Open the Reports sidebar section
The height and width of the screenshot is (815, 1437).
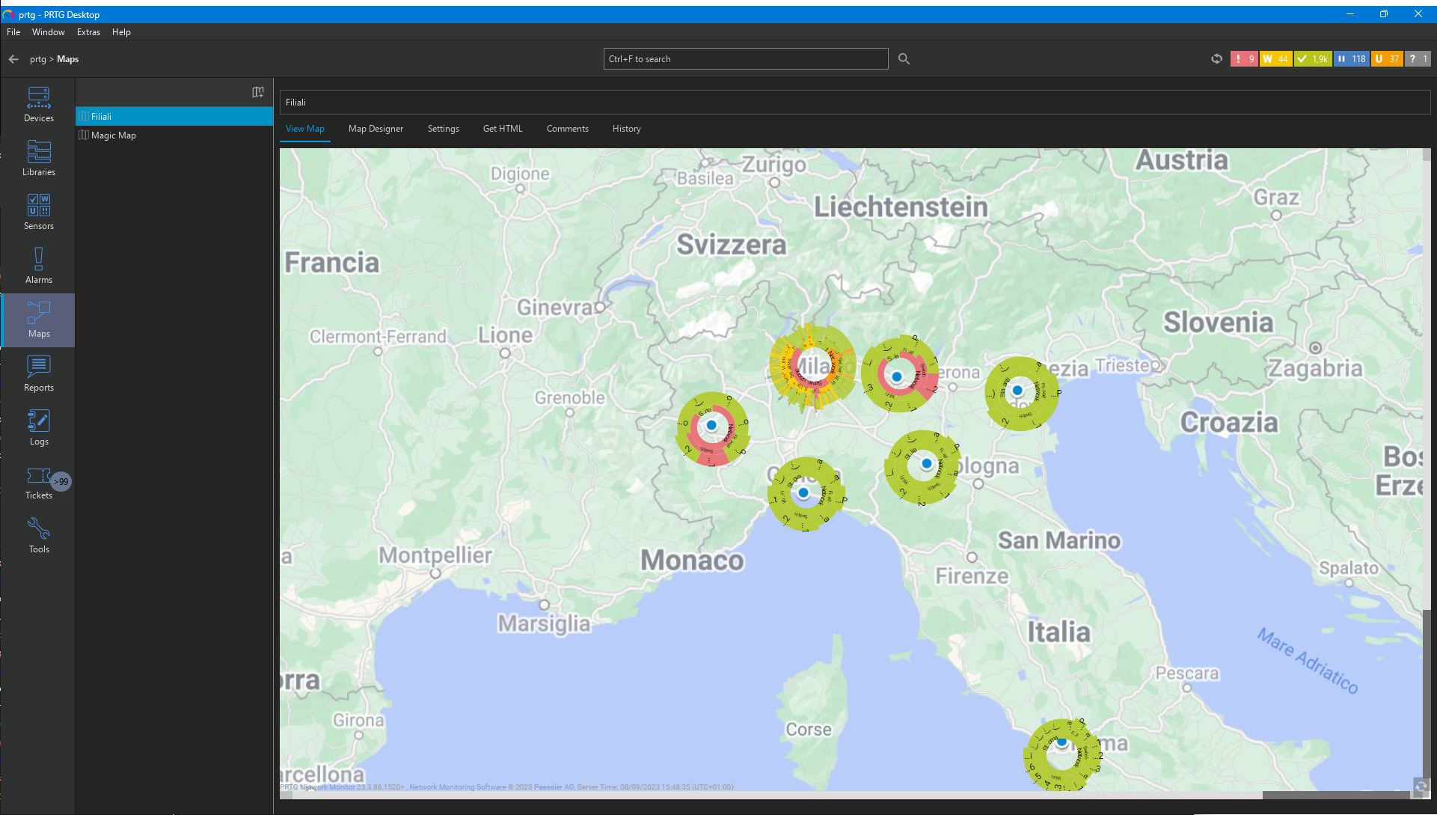pos(38,373)
